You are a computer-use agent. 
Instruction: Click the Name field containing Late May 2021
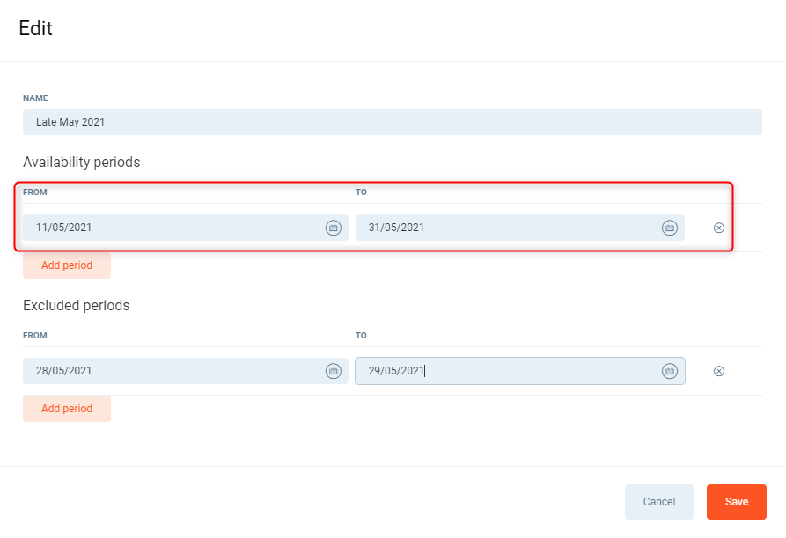pyautogui.click(x=392, y=122)
